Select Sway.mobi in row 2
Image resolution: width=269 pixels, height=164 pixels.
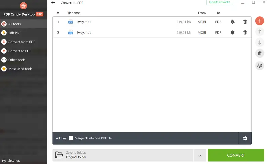pos(84,32)
